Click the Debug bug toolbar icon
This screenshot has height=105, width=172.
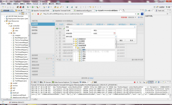[x=28, y=7]
